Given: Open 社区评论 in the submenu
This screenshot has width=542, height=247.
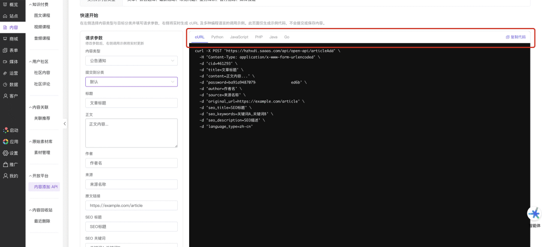Looking at the screenshot, I should pos(42,84).
